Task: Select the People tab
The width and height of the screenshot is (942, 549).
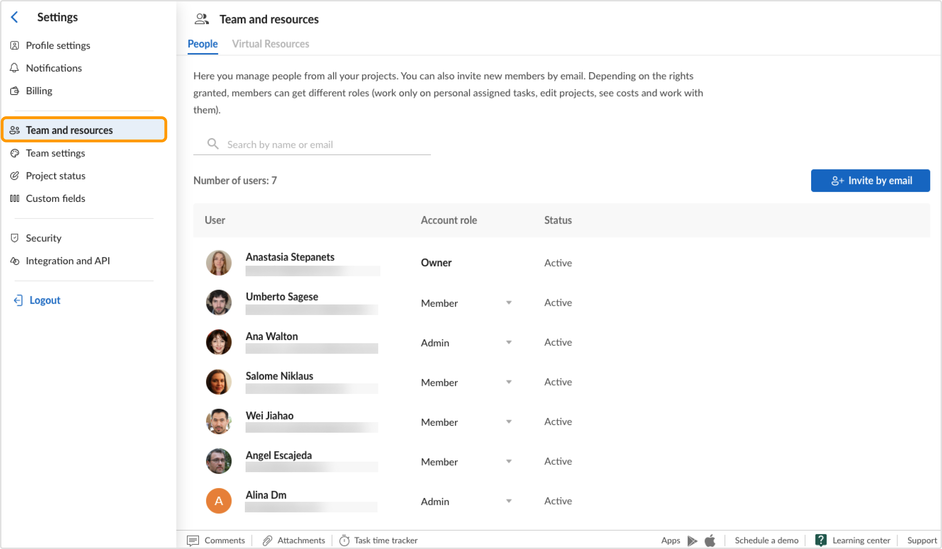Action: pos(202,44)
